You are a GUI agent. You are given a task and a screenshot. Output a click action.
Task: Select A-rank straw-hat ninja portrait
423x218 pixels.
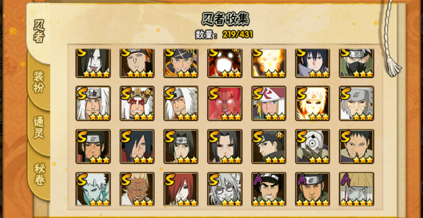coord(356,189)
